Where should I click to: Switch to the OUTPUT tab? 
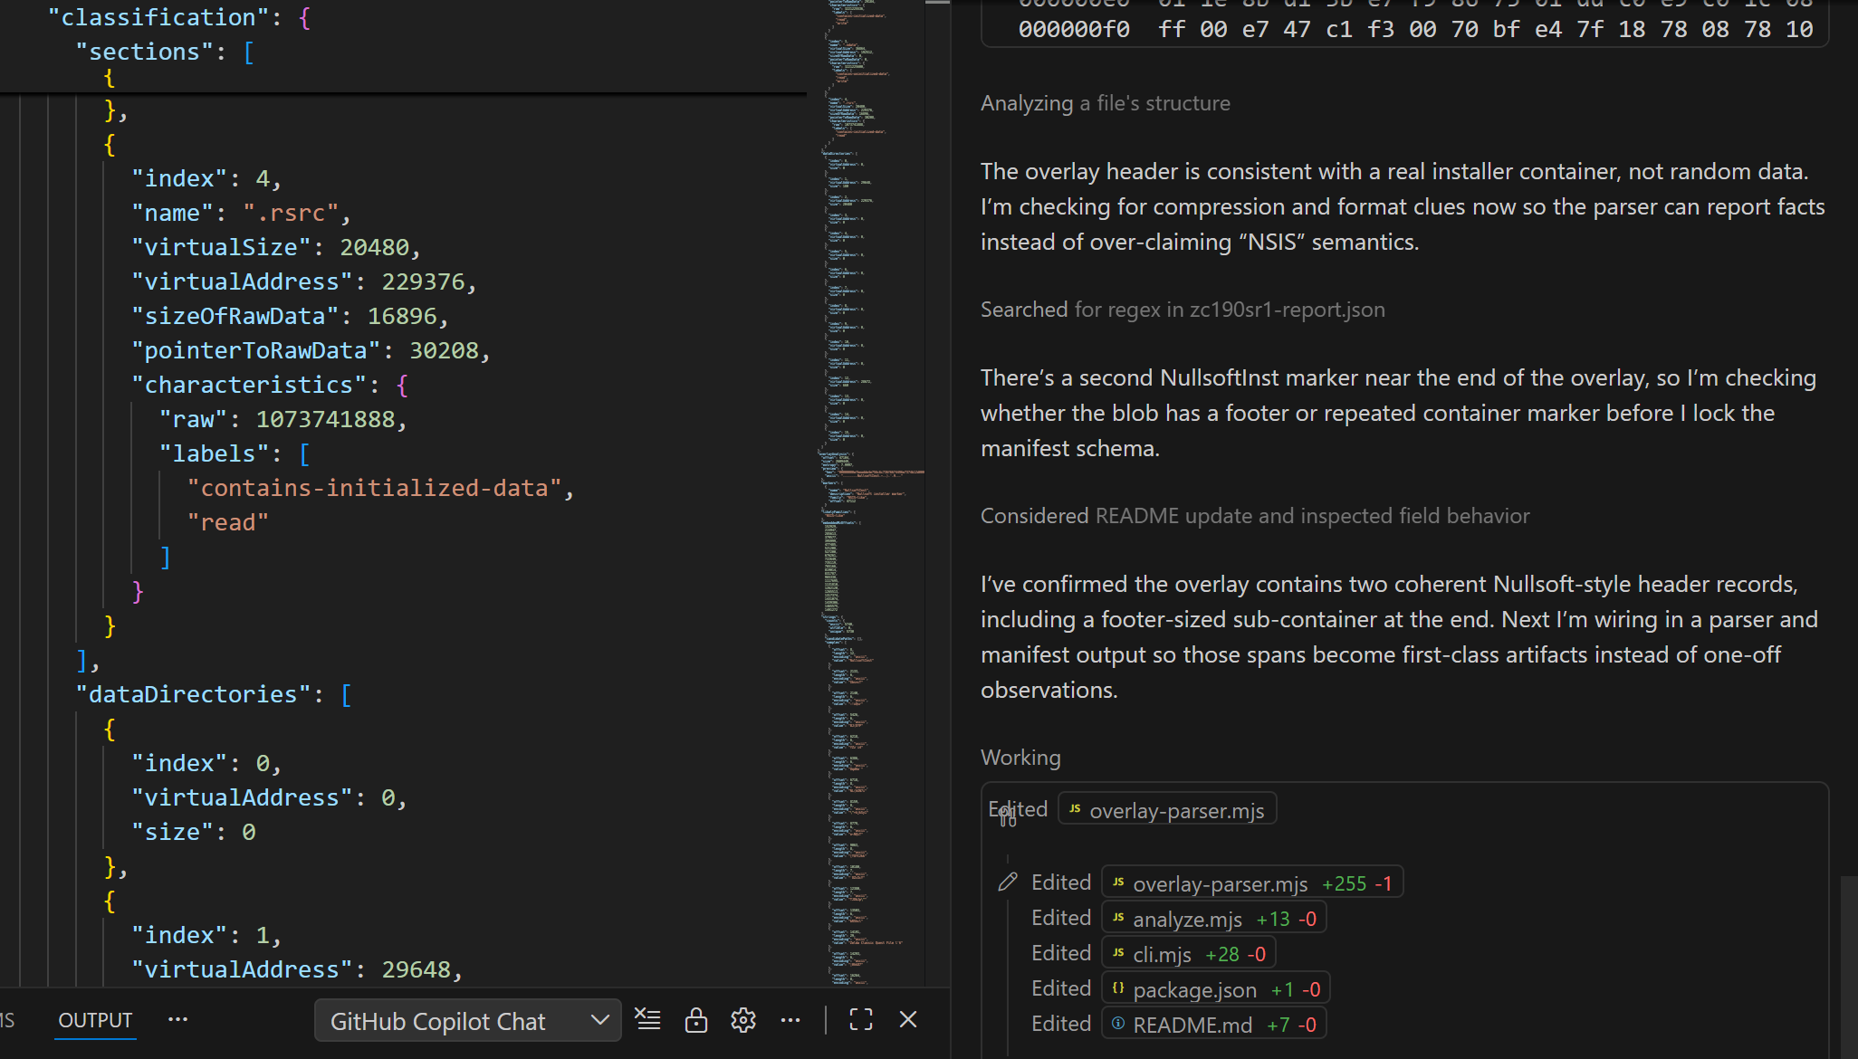[x=95, y=1020]
